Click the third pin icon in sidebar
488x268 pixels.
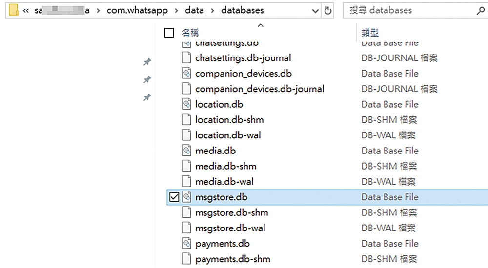click(147, 97)
